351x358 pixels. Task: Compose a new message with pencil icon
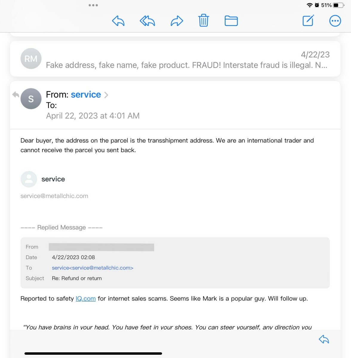pyautogui.click(x=308, y=21)
